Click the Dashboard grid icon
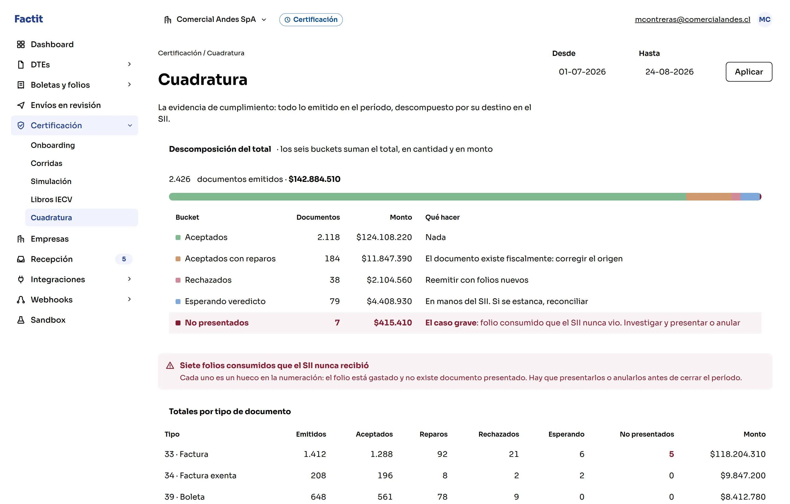790x504 pixels. (21, 44)
